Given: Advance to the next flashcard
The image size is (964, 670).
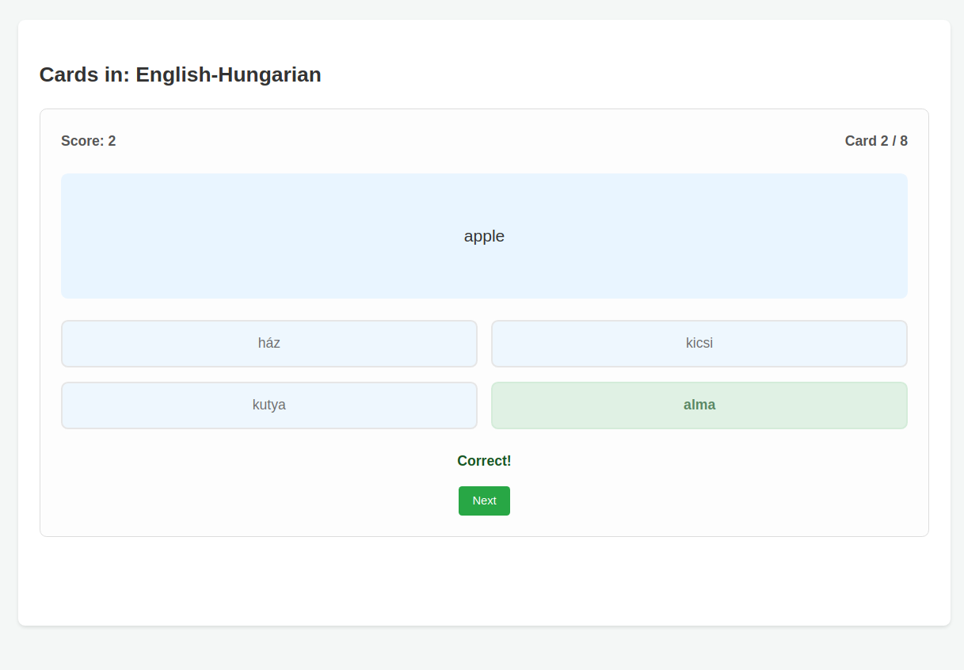Looking at the screenshot, I should (484, 501).
